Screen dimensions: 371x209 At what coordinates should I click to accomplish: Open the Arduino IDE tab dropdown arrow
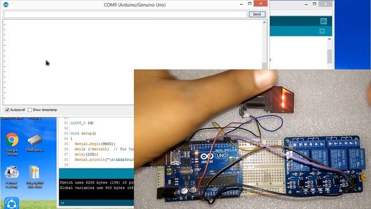tap(322, 31)
